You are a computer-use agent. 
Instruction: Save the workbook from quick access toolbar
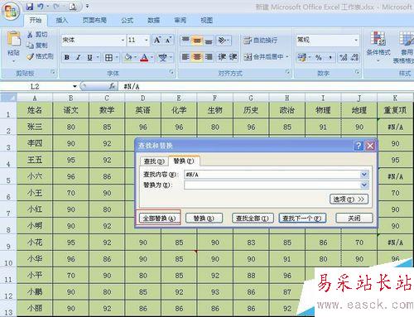[x=29, y=7]
